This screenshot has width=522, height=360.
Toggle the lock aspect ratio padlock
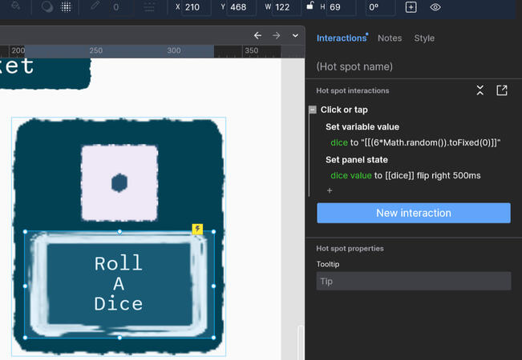310,7
